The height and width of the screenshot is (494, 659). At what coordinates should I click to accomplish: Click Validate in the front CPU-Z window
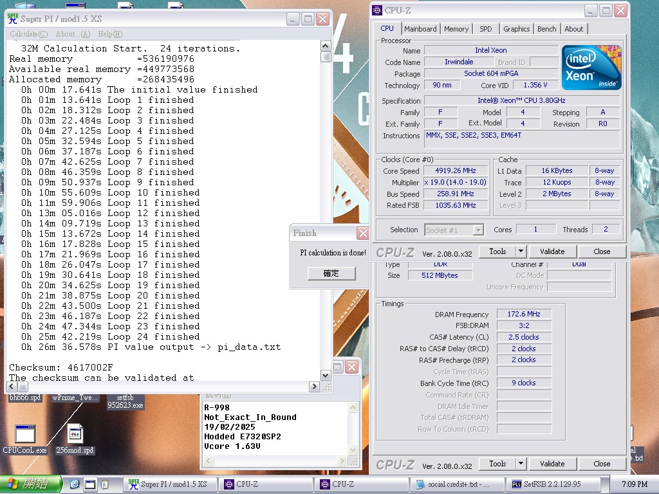pyautogui.click(x=552, y=252)
